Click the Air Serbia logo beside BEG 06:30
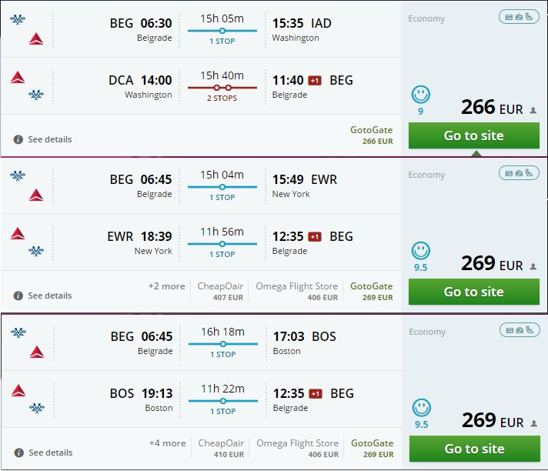This screenshot has height=471, width=548. coord(18,20)
